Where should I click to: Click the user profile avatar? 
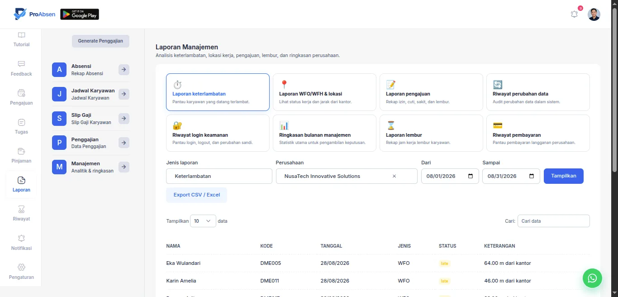[594, 14]
